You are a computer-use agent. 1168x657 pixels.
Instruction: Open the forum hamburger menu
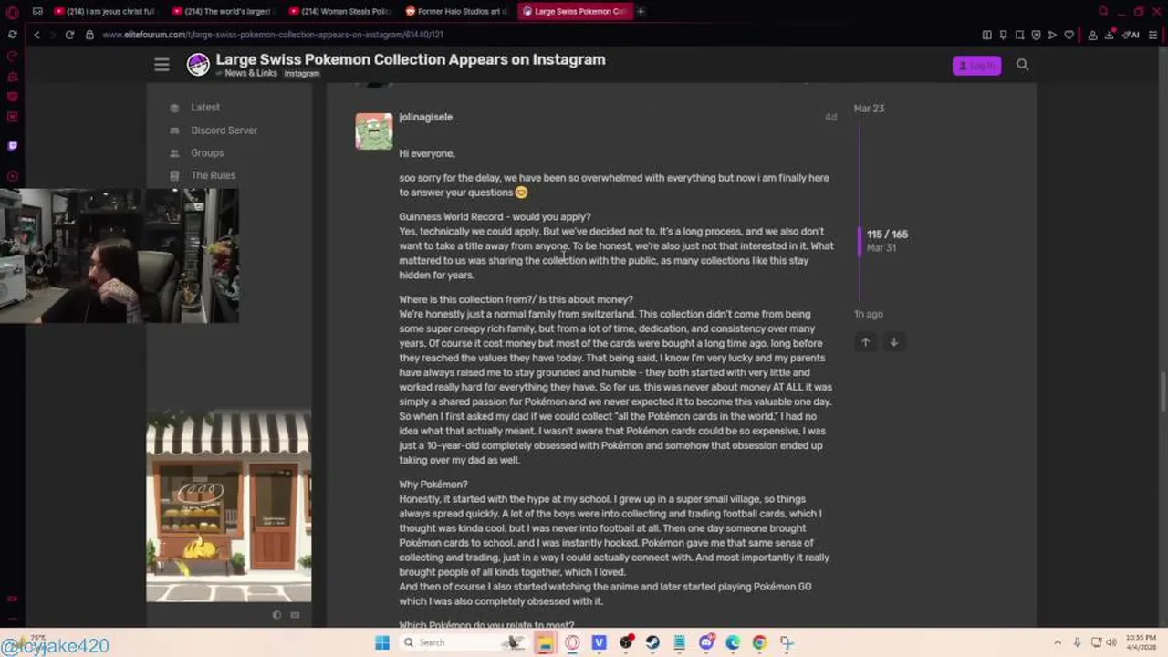coord(162,65)
